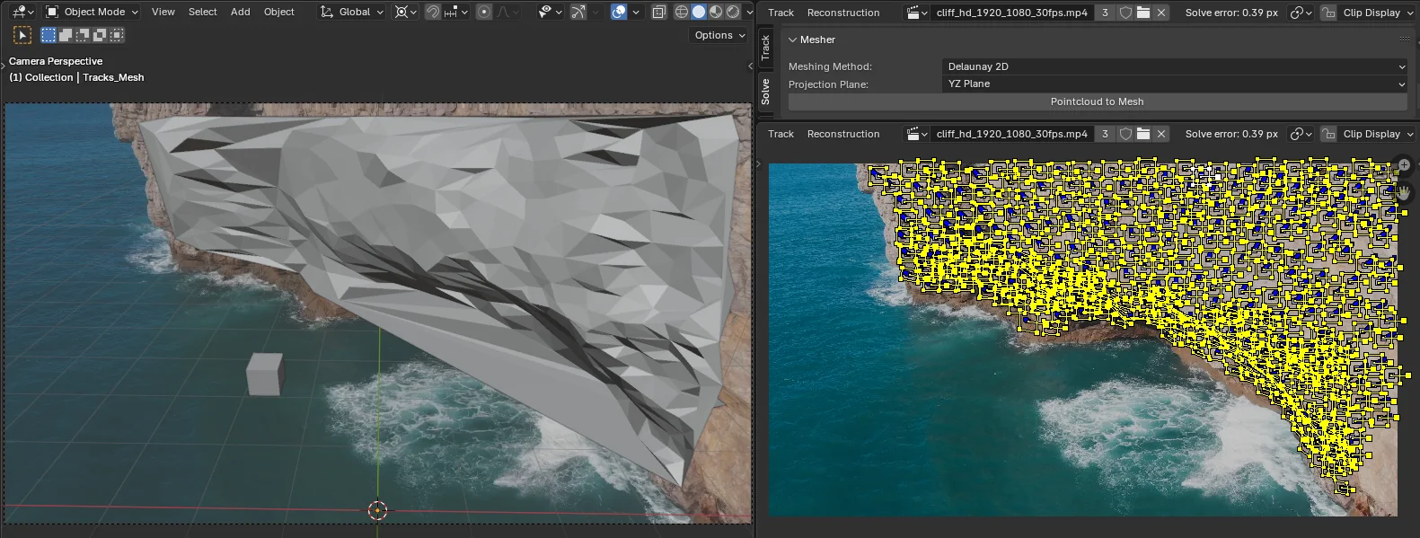This screenshot has height=538, width=1420.
Task: Toggle X-Ray view in the 3D viewport
Action: pyautogui.click(x=658, y=12)
